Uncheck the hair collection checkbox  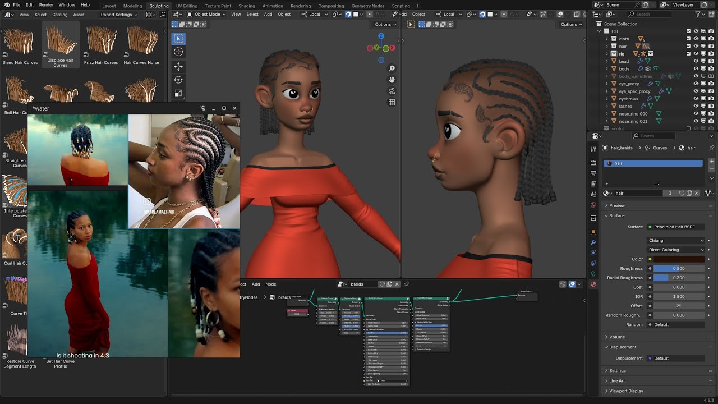click(688, 46)
